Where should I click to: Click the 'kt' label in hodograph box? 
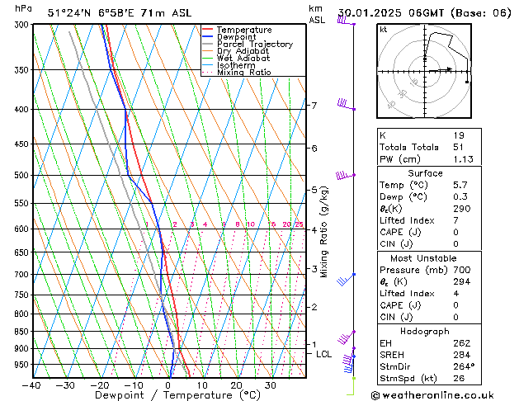pos(384,30)
